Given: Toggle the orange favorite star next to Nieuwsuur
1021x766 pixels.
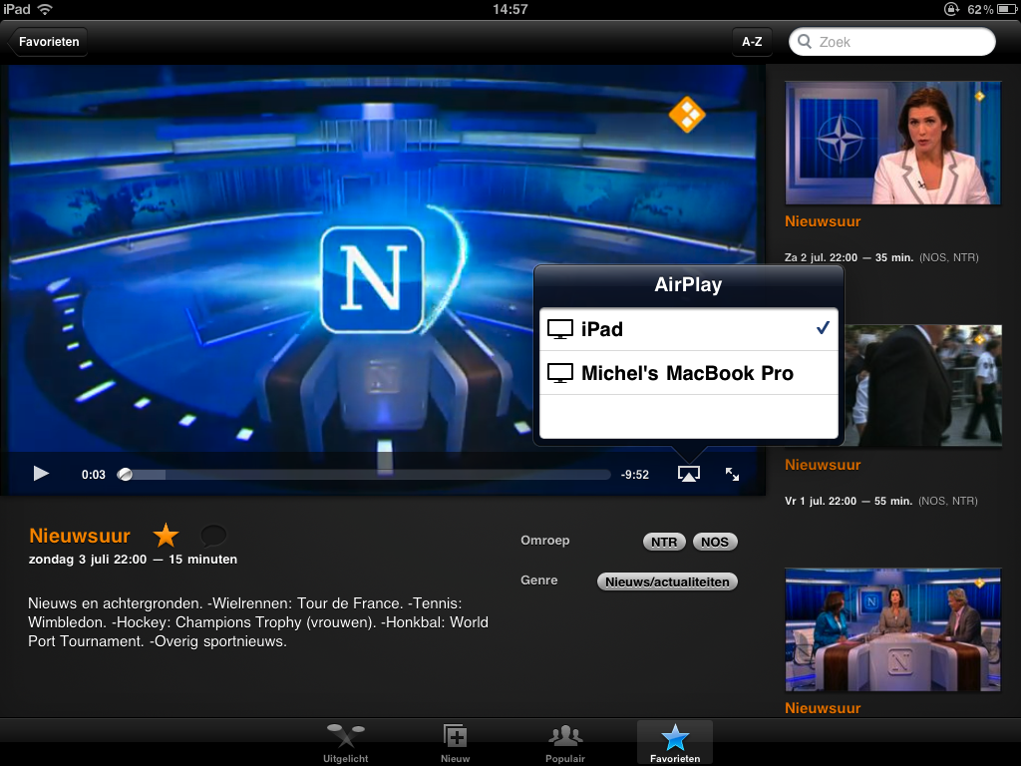Looking at the screenshot, I should click(166, 536).
